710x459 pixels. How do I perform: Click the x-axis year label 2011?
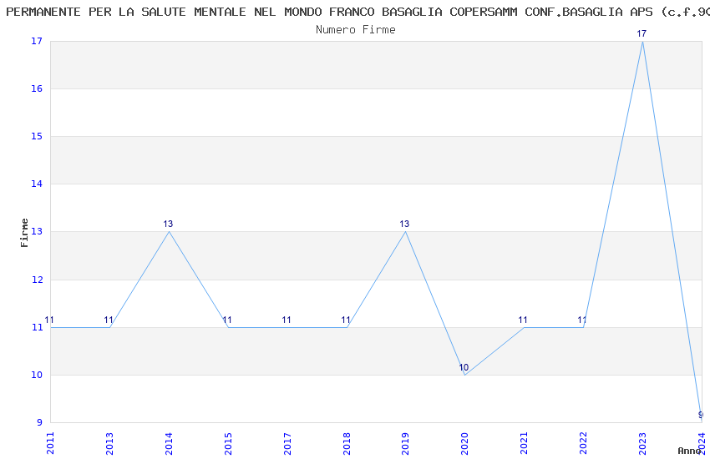(x=50, y=443)
